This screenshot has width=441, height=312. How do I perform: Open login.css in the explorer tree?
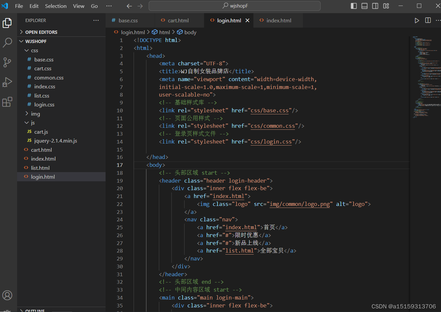click(x=61, y=104)
